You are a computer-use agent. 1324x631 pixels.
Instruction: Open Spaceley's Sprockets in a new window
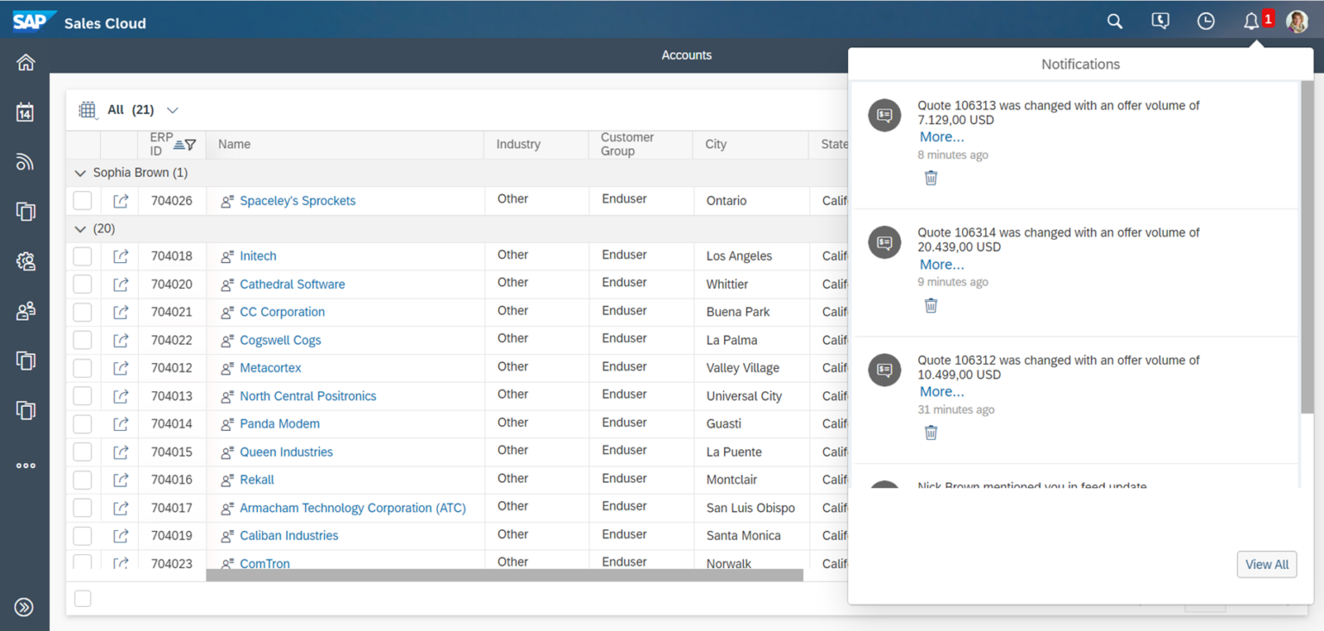[120, 200]
